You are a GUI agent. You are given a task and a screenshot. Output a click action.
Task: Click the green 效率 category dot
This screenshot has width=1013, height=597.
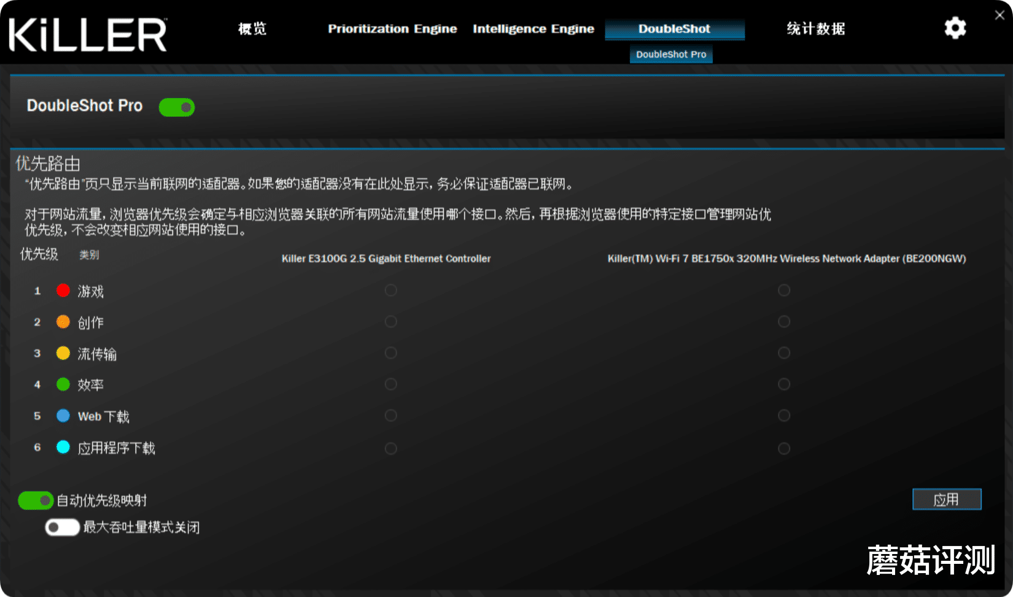click(x=63, y=384)
